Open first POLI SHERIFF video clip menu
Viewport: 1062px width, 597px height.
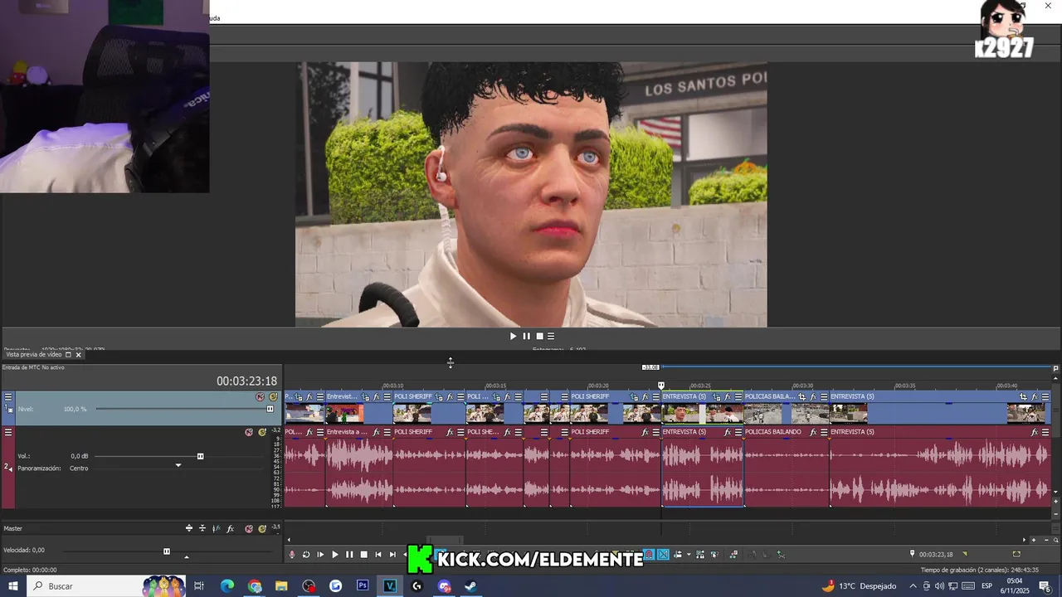pos(460,397)
